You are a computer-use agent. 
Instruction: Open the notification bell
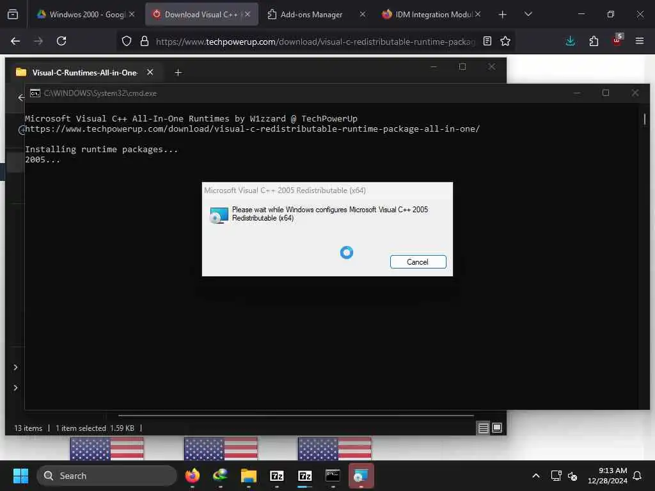click(638, 476)
